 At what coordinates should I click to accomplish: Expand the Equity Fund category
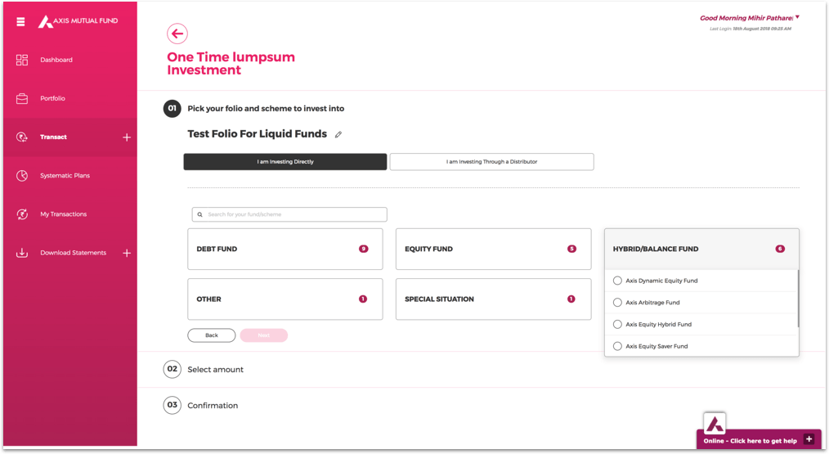(493, 249)
